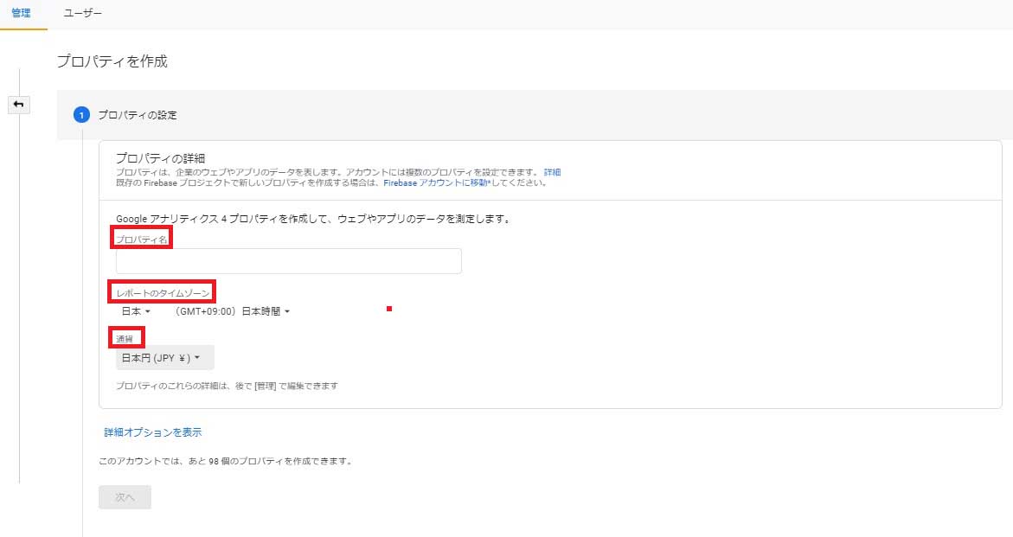Open the 日本円 (JPY ¥) currency dropdown
The height and width of the screenshot is (537, 1013).
[x=164, y=358]
